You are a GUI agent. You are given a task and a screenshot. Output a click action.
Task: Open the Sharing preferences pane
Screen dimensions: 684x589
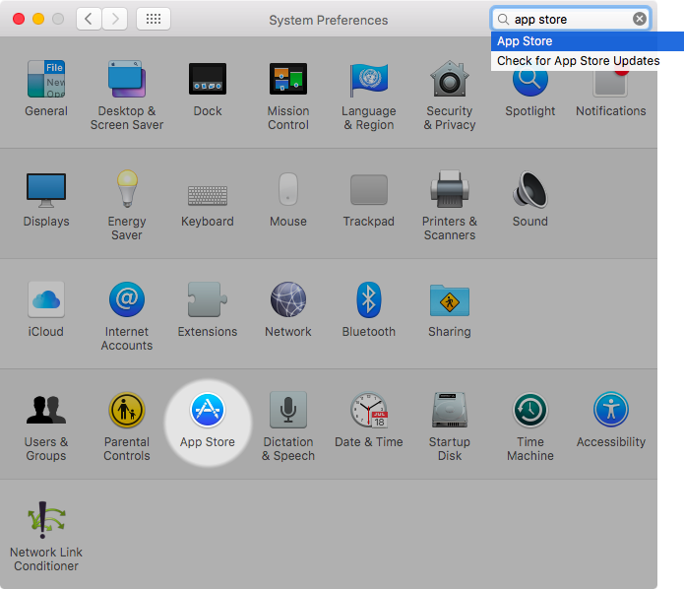click(x=450, y=311)
